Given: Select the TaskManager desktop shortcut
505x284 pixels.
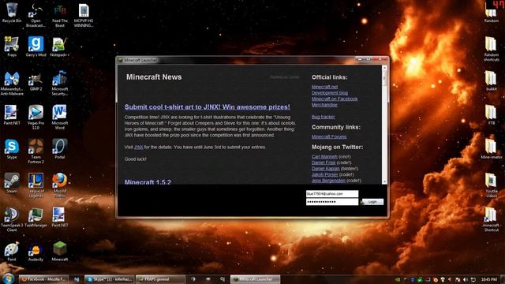Looking at the screenshot, I should point(36,218).
